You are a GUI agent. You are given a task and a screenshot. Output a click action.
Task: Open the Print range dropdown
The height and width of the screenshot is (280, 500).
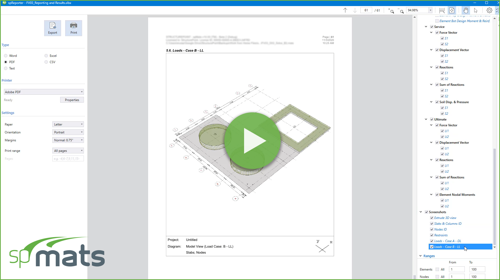[x=68, y=151]
